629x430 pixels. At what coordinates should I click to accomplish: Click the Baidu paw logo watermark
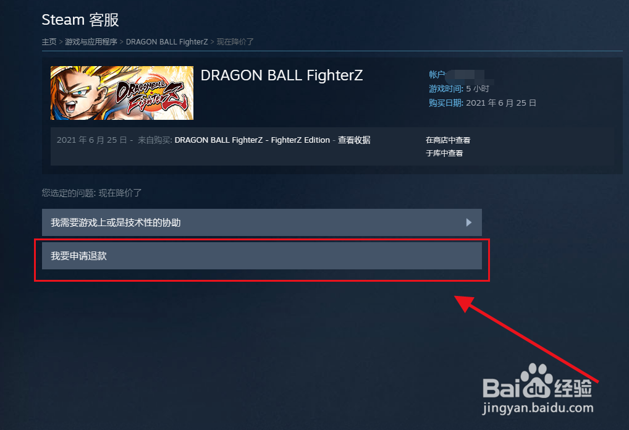coord(537,380)
